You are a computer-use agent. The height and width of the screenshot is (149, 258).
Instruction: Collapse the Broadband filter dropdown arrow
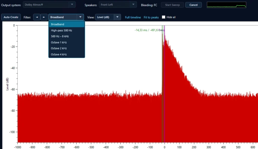(x=80, y=17)
